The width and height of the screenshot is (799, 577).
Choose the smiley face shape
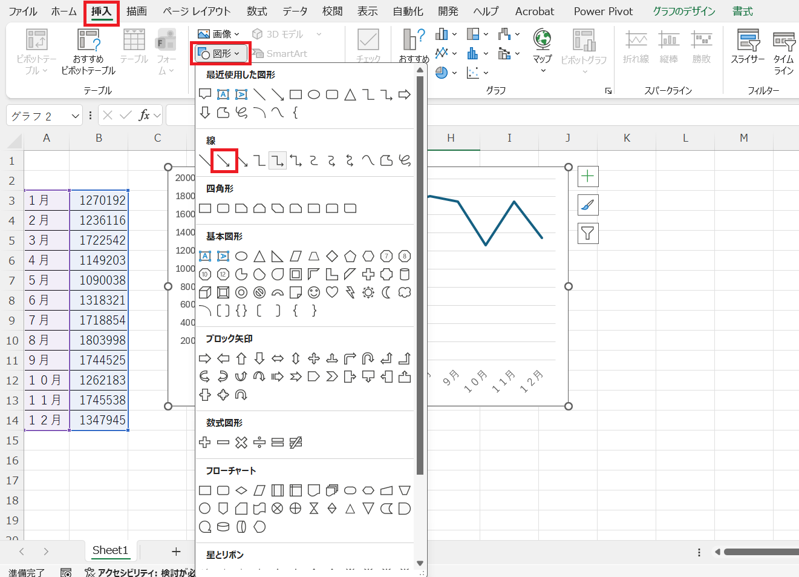tap(313, 292)
